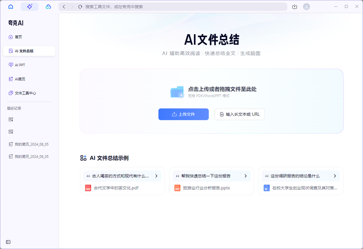The width and height of the screenshot is (363, 249).
Task: Click the AI 辅助高效阅读 subtitle text
Action: pyautogui.click(x=181, y=53)
